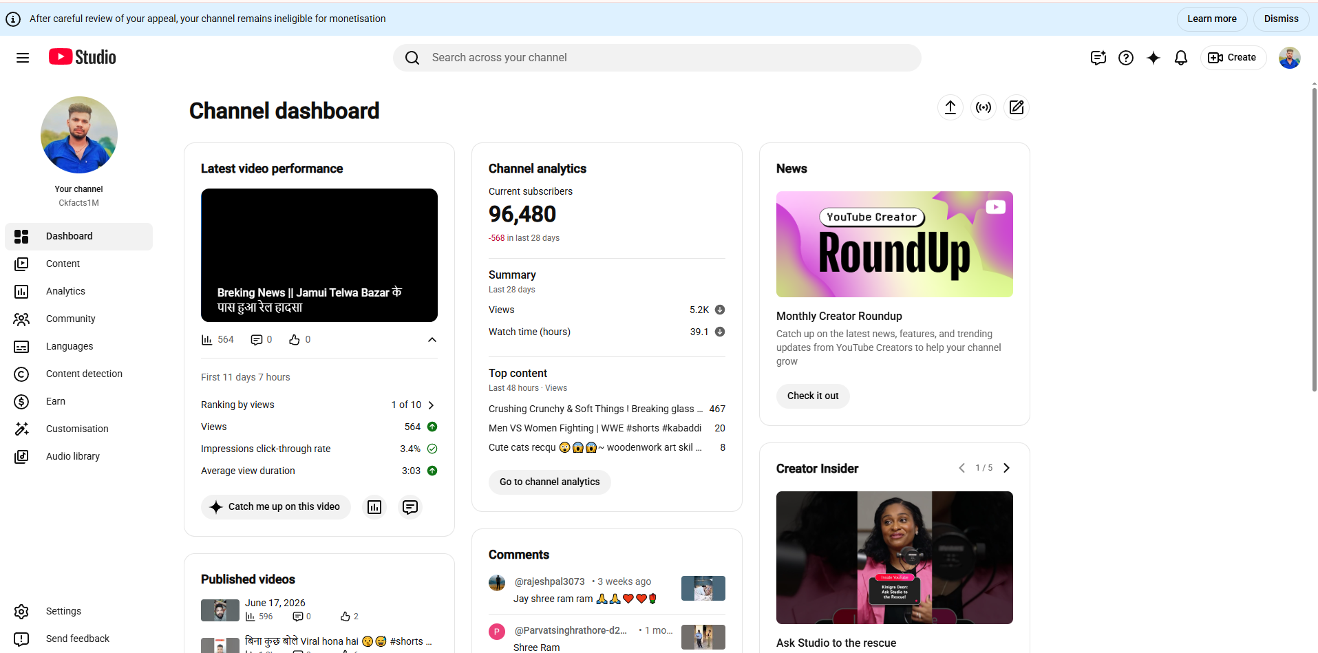The width and height of the screenshot is (1318, 653).
Task: Open Settings in the sidebar
Action: point(78,612)
